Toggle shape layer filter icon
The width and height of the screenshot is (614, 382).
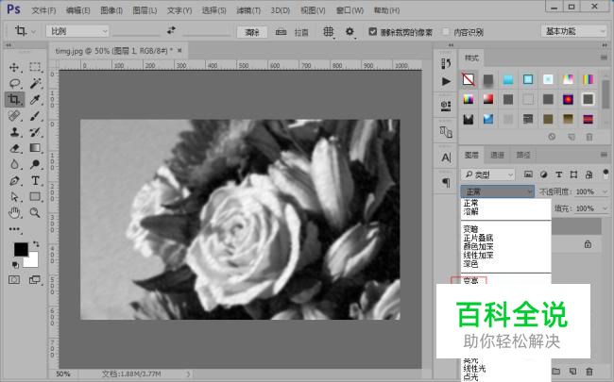click(x=573, y=174)
